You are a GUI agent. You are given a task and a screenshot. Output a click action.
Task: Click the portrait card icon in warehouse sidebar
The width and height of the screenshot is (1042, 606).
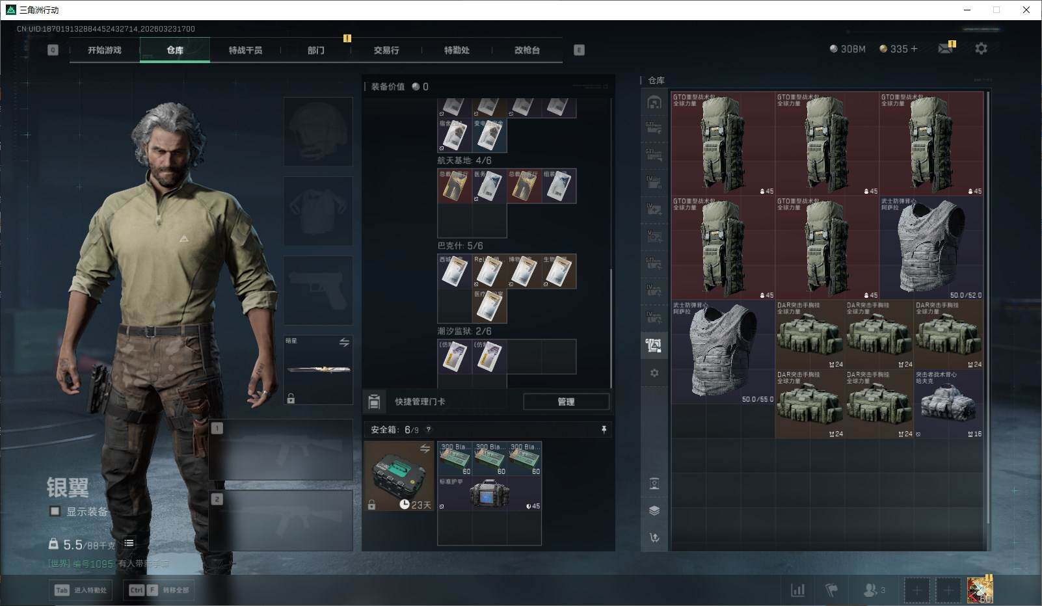point(654,484)
